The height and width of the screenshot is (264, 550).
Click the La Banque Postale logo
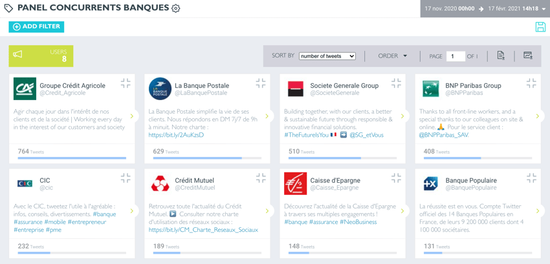pyautogui.click(x=160, y=88)
